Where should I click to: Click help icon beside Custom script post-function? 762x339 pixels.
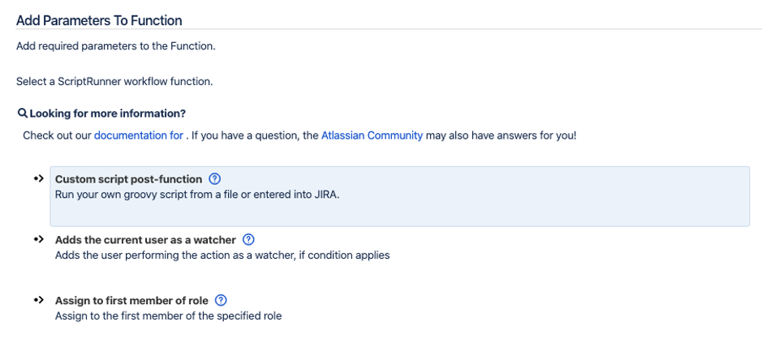[214, 179]
